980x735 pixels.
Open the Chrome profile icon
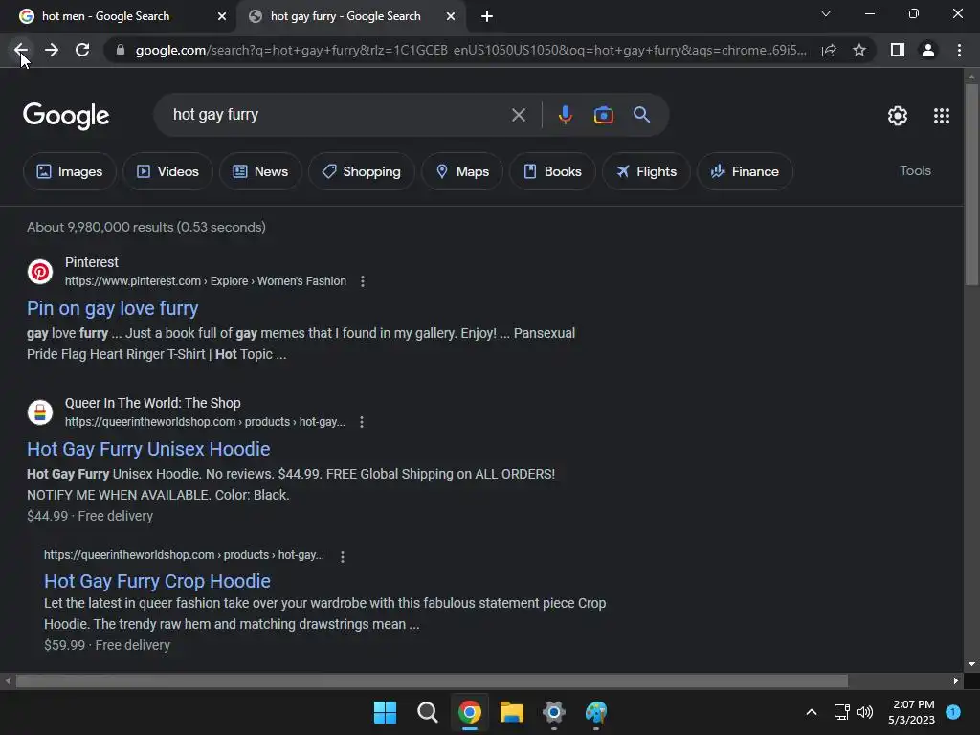(928, 50)
